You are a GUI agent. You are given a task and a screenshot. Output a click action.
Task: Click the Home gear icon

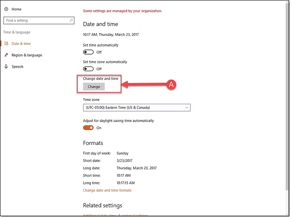click(x=6, y=9)
